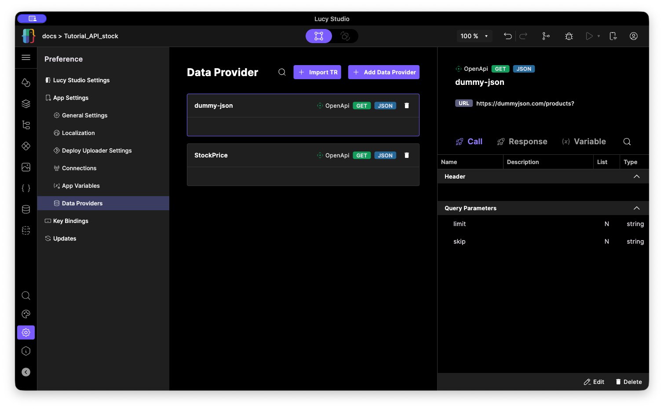This screenshot has height=409, width=664.
Task: Open the 100 % zoom dropdown
Action: click(474, 36)
